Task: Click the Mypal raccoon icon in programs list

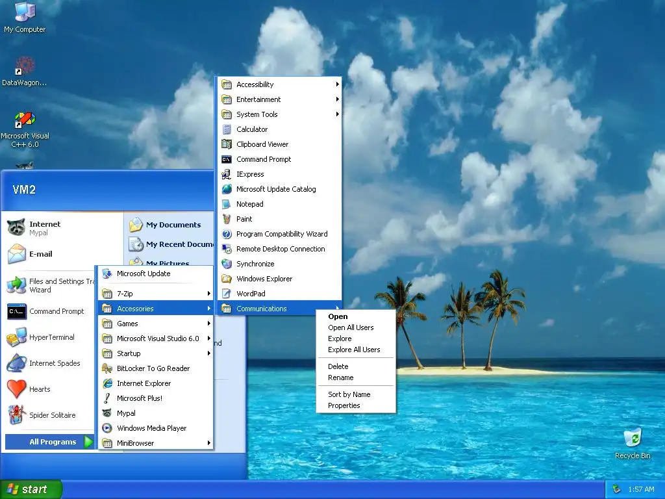Action: [x=107, y=413]
